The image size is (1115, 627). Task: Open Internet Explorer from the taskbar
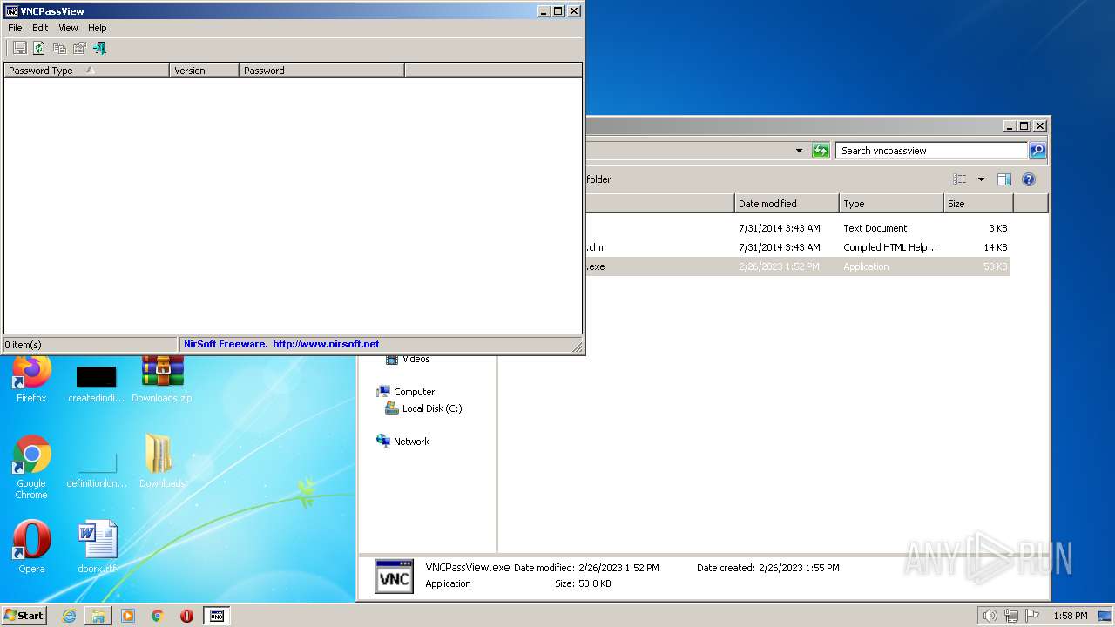pos(69,616)
